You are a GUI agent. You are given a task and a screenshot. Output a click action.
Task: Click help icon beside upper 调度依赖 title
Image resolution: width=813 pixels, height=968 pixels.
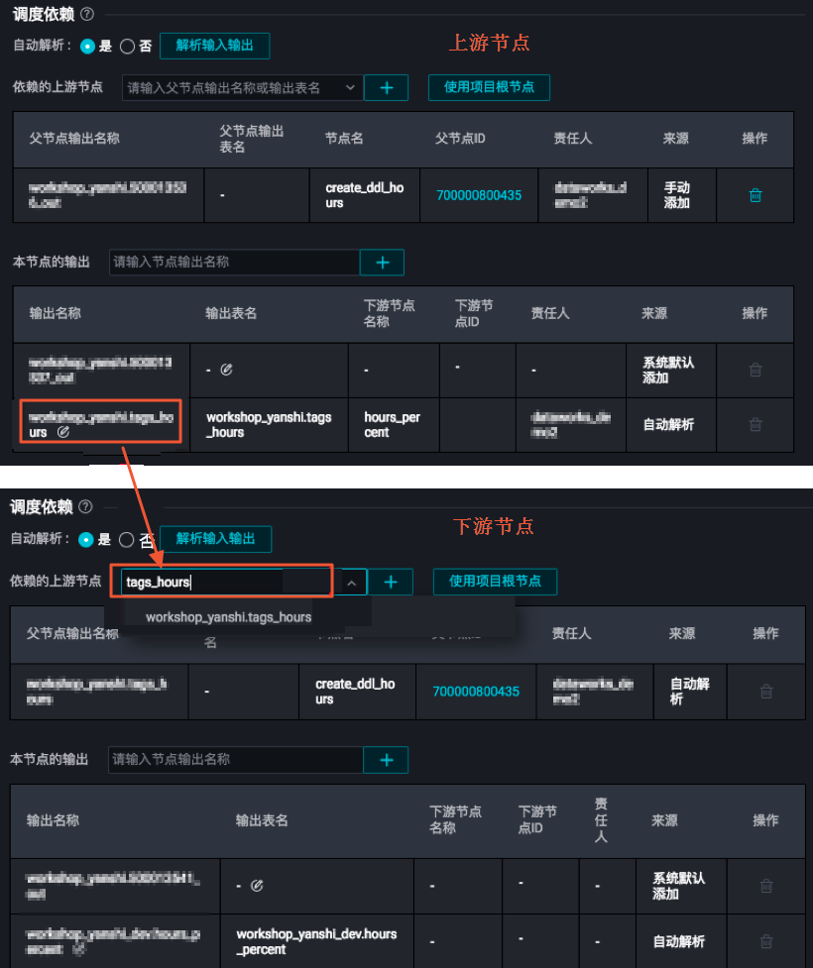87,14
